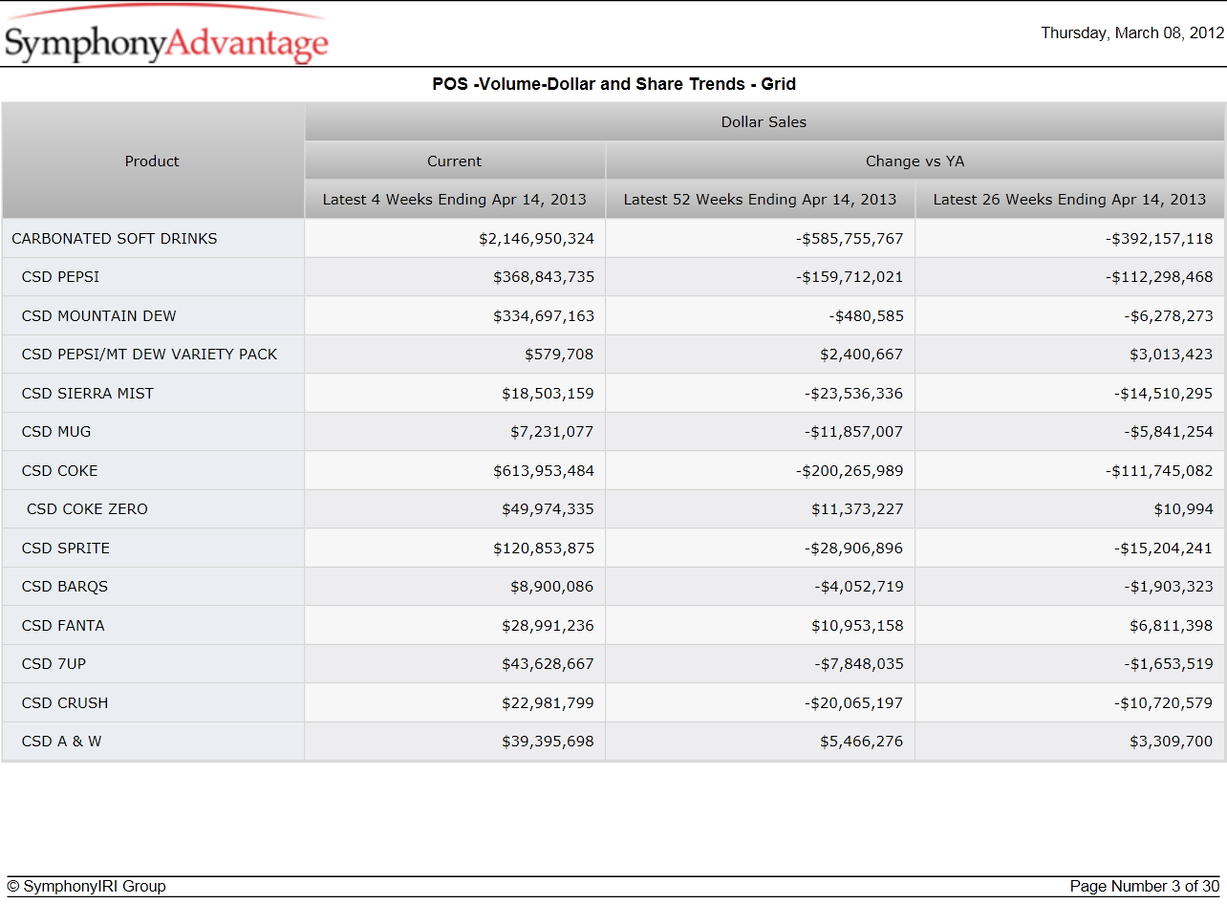This screenshot has height=904, width=1227.
Task: Click the Dollar Sales header
Action: pyautogui.click(x=764, y=122)
